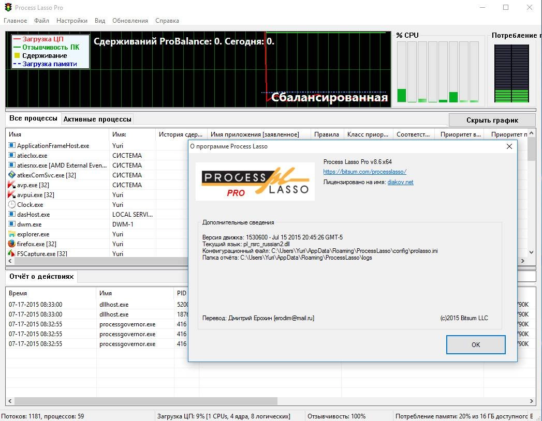542x421 pixels.
Task: Sort by the Правила column header
Action: point(327,134)
